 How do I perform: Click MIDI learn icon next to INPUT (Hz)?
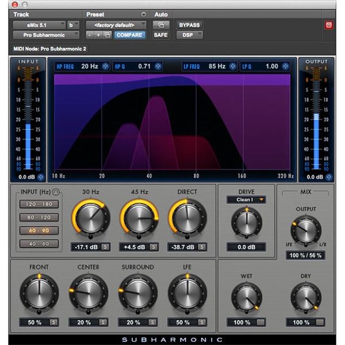56,192
